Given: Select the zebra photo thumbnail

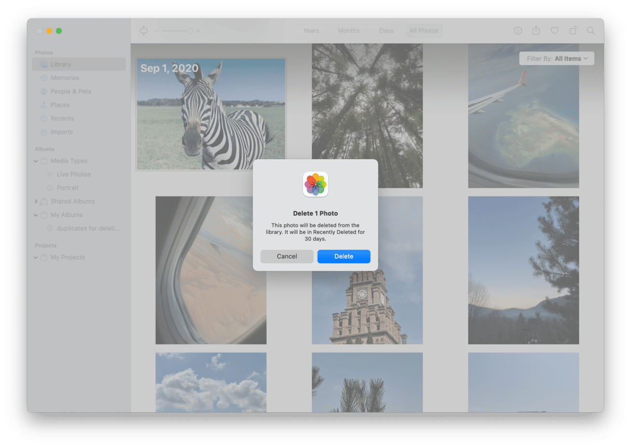Looking at the screenshot, I should 211,114.
